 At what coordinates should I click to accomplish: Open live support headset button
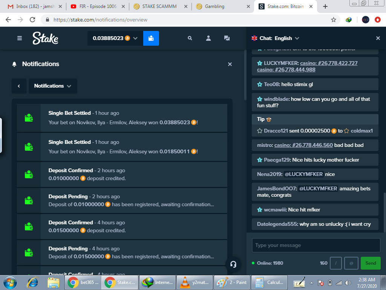pos(233,264)
